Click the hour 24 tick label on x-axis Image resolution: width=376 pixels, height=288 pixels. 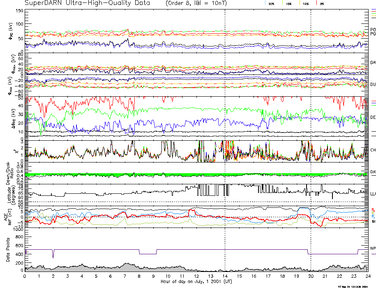point(367,276)
